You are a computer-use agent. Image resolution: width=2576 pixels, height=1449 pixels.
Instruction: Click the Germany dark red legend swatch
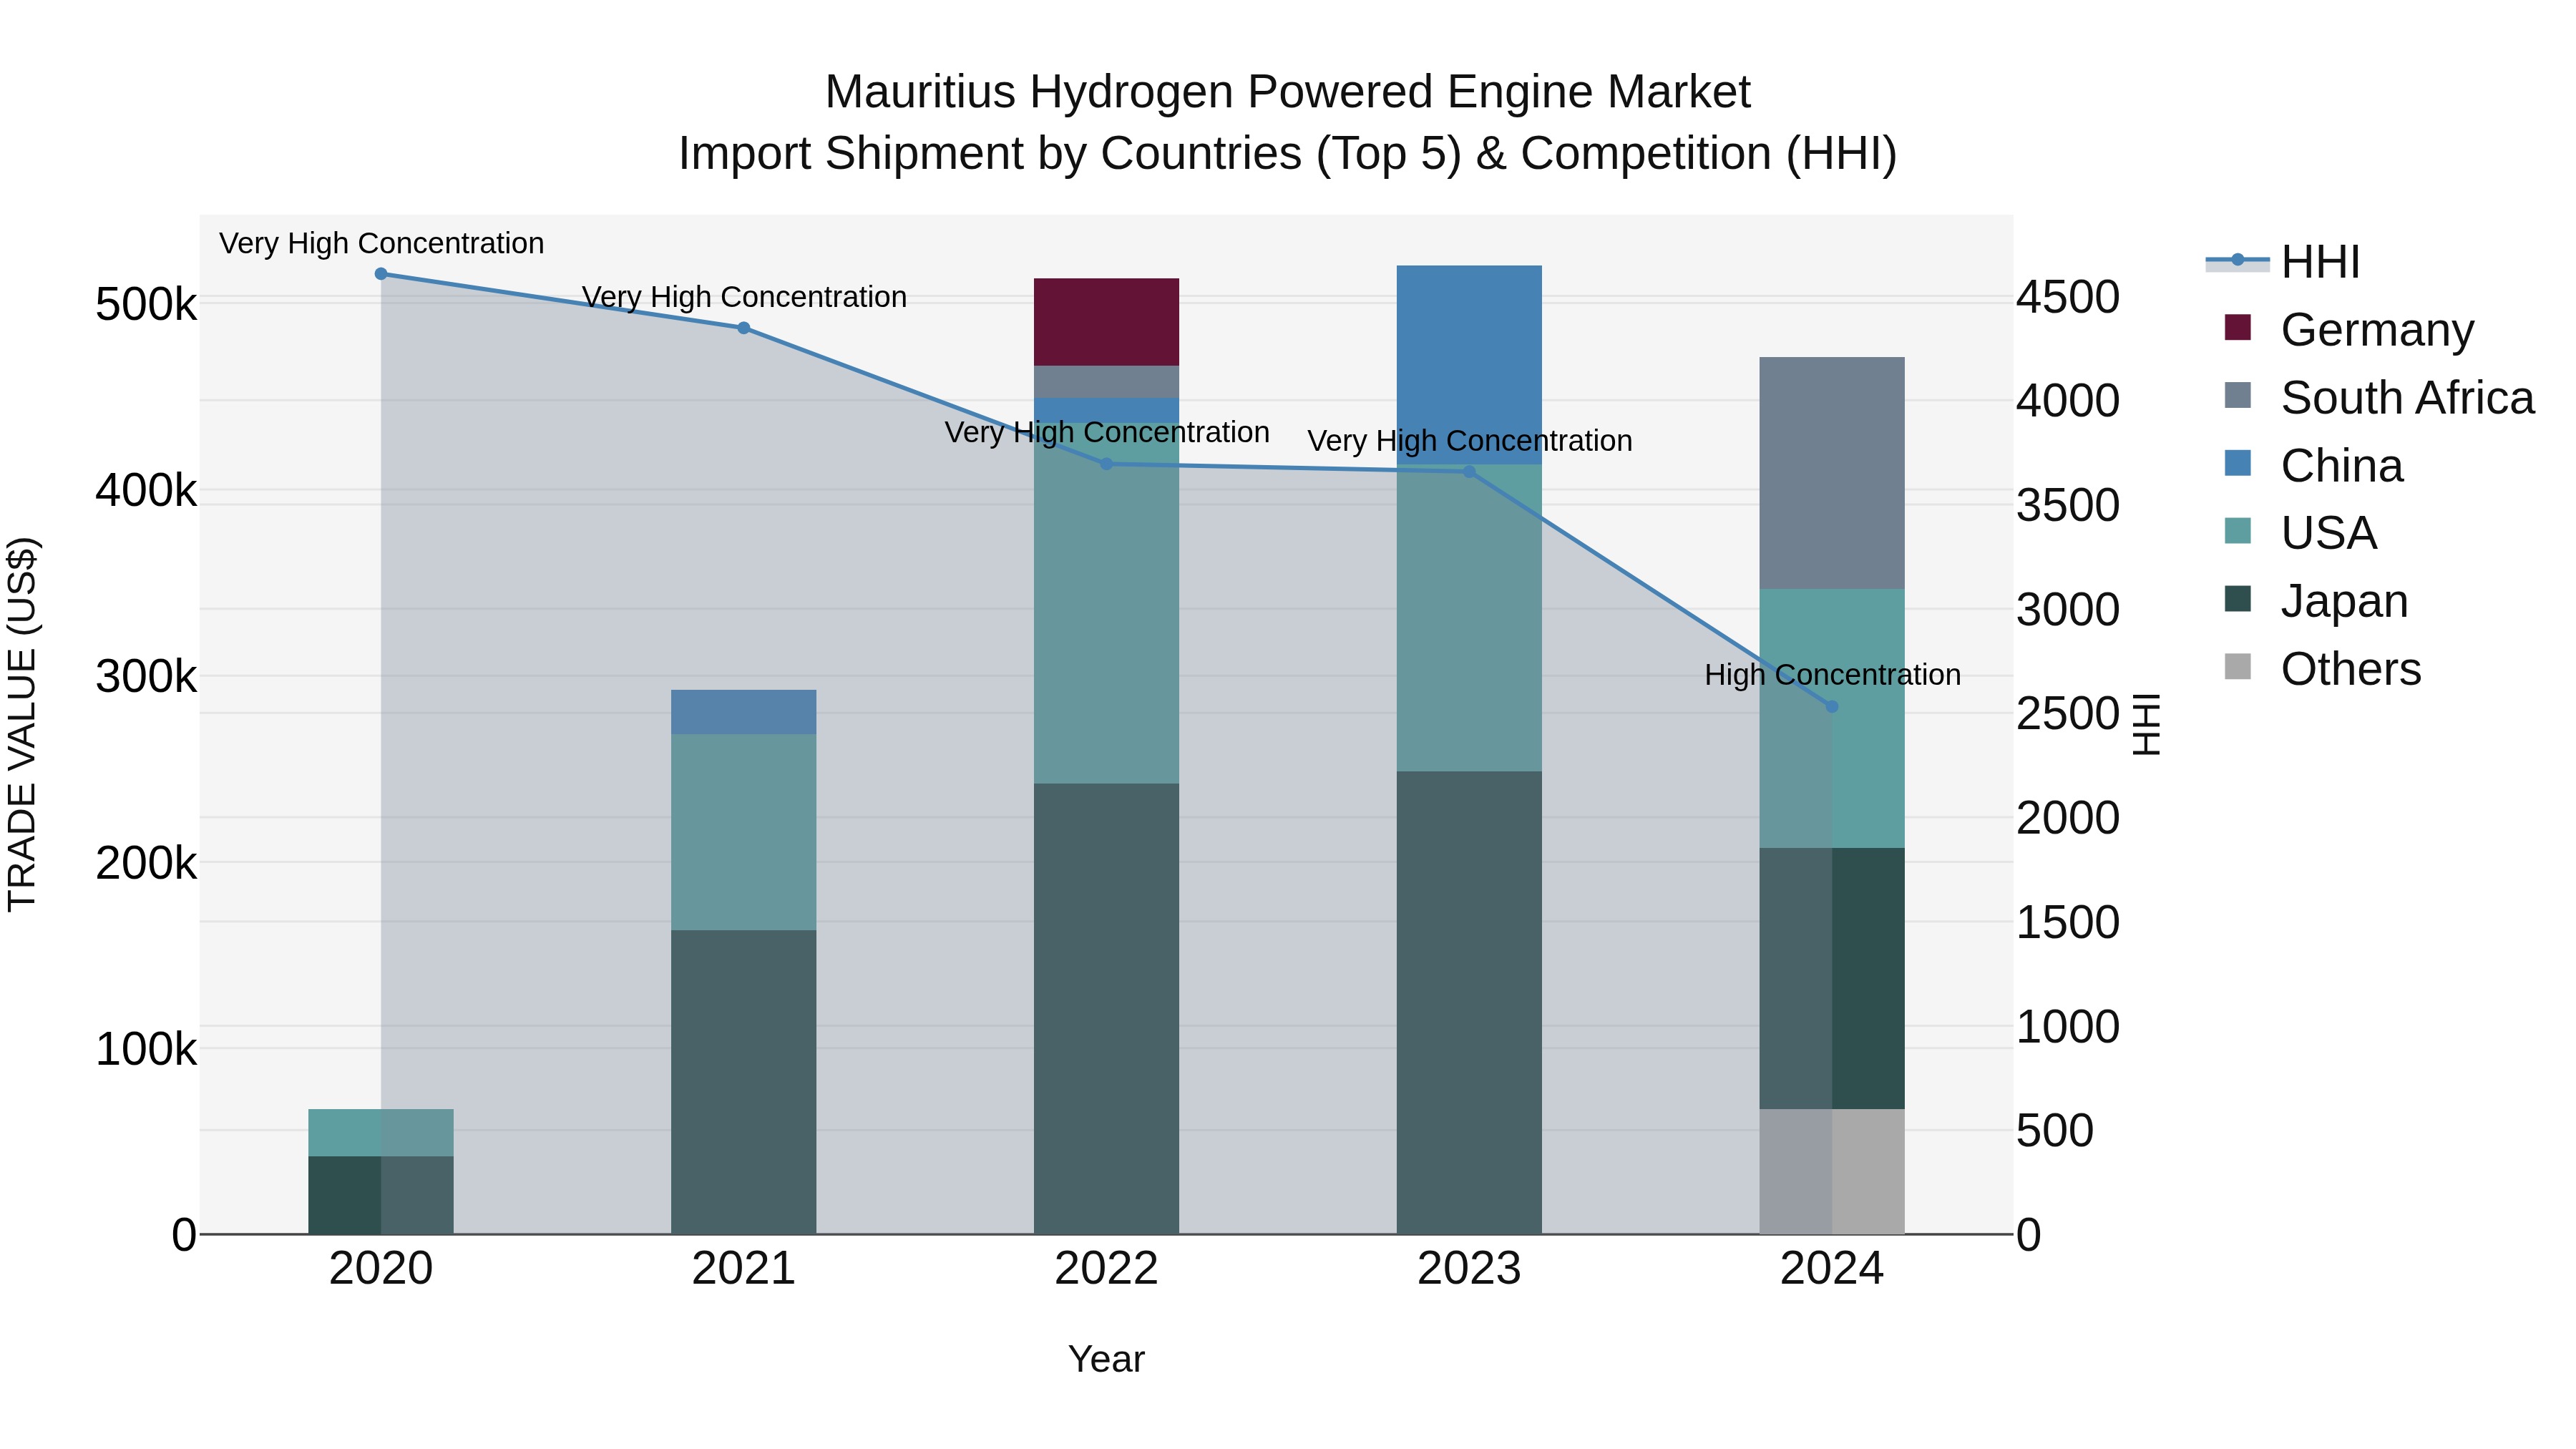coord(2238,328)
